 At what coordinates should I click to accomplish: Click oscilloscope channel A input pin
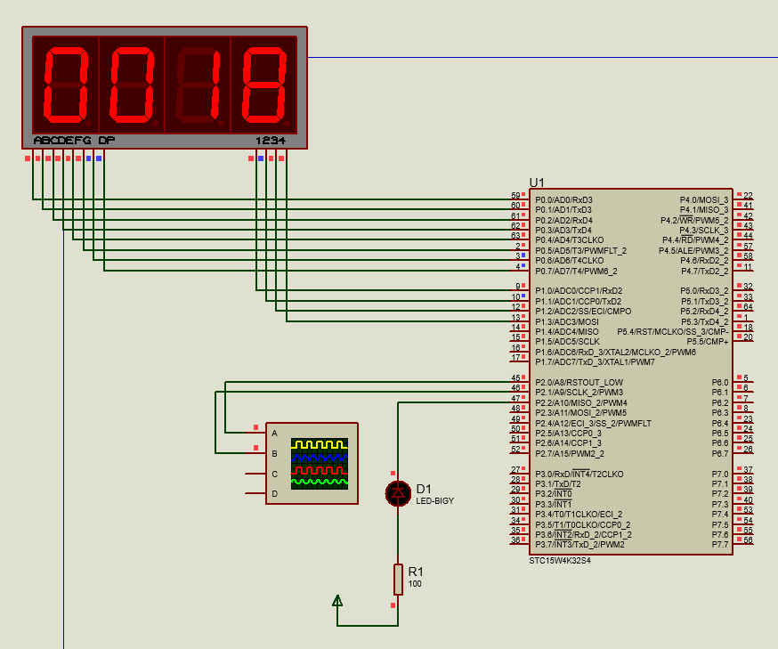coord(257,433)
